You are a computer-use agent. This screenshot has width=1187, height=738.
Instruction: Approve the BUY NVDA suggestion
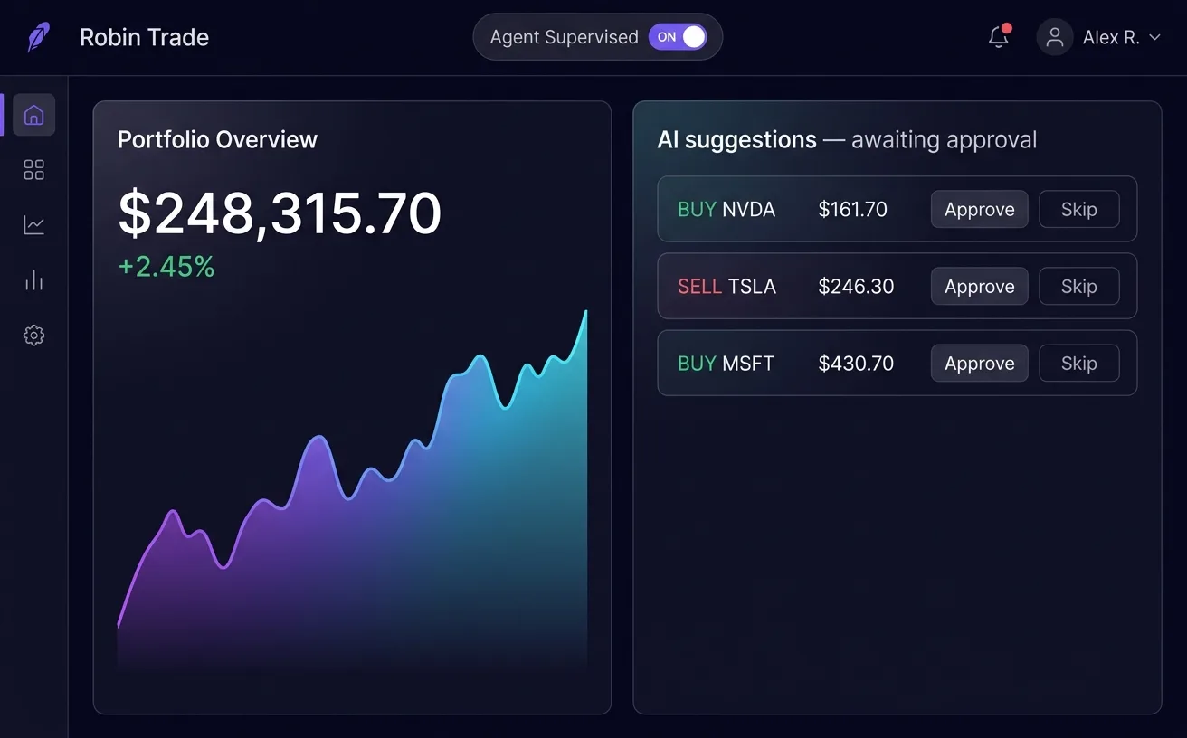click(x=980, y=209)
